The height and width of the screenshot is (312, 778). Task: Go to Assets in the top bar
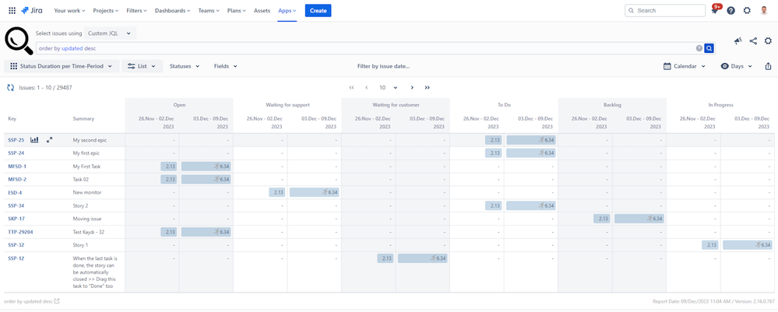click(x=262, y=10)
